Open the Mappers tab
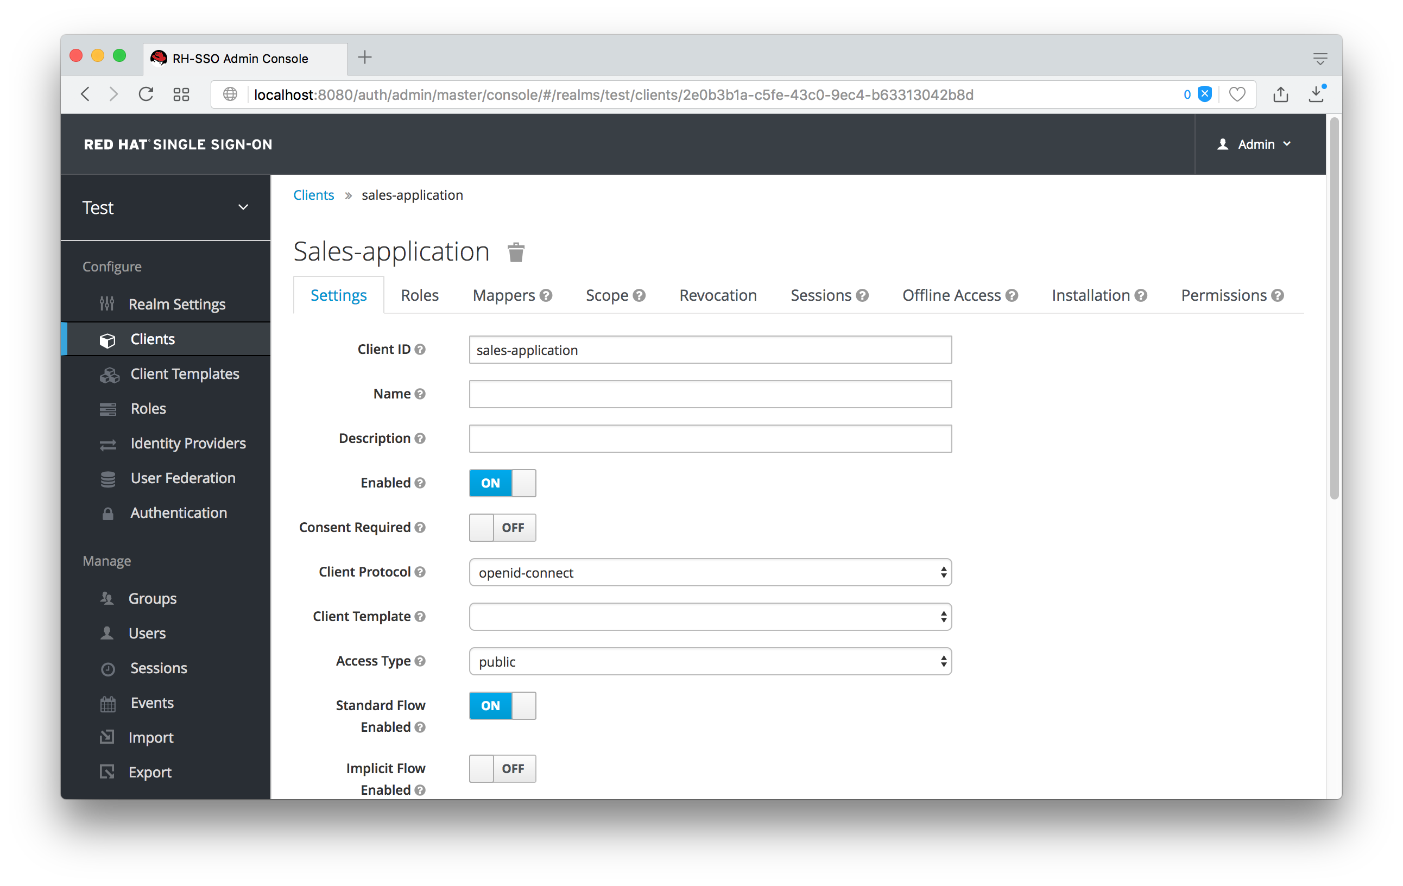The image size is (1403, 886). (502, 295)
